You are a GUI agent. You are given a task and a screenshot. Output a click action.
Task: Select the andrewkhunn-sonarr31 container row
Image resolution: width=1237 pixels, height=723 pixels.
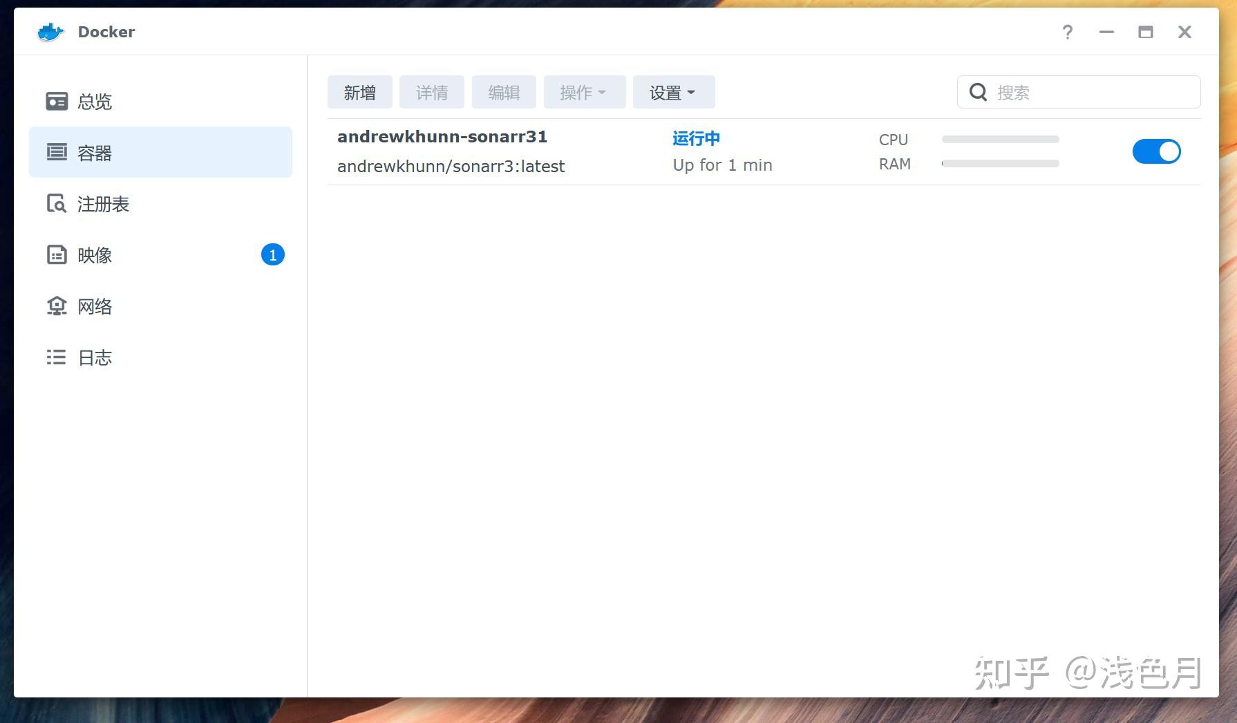pyautogui.click(x=764, y=151)
